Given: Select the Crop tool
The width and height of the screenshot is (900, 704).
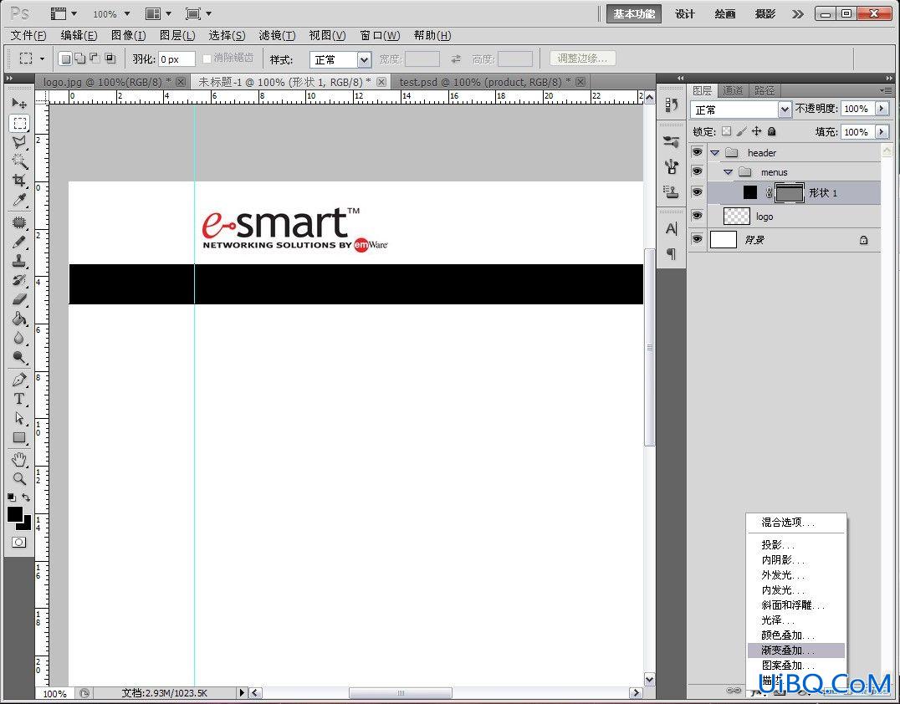Looking at the screenshot, I should point(19,181).
